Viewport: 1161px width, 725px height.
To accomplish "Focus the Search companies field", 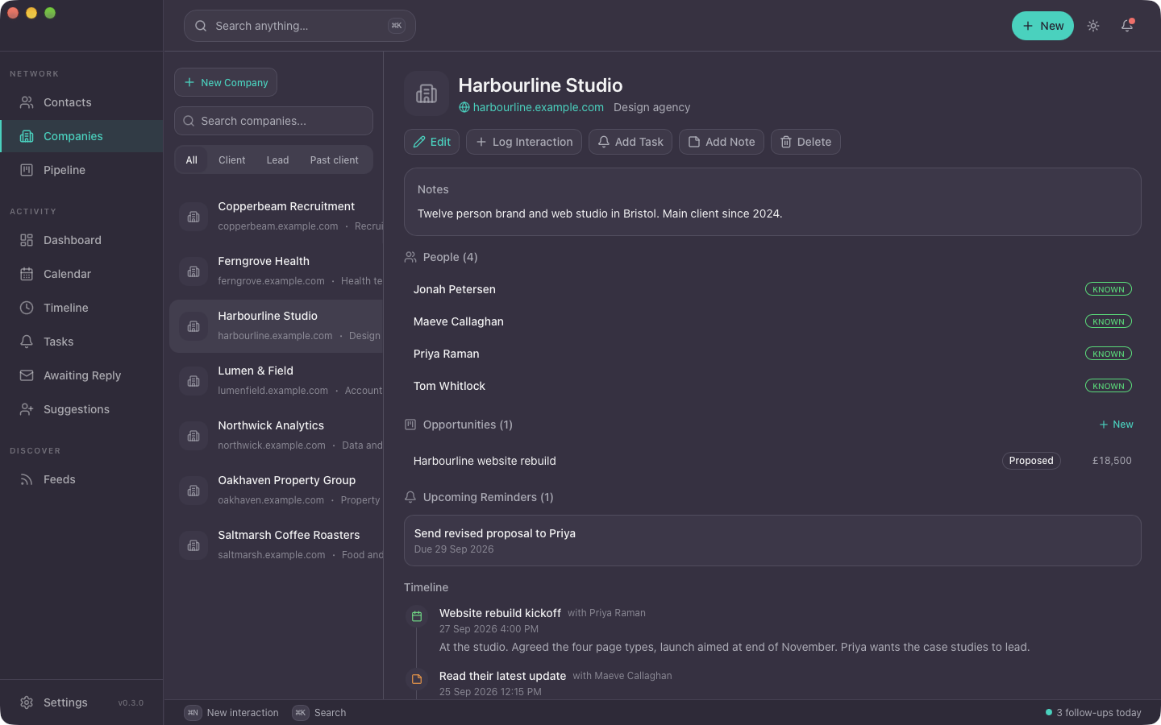I will click(273, 121).
